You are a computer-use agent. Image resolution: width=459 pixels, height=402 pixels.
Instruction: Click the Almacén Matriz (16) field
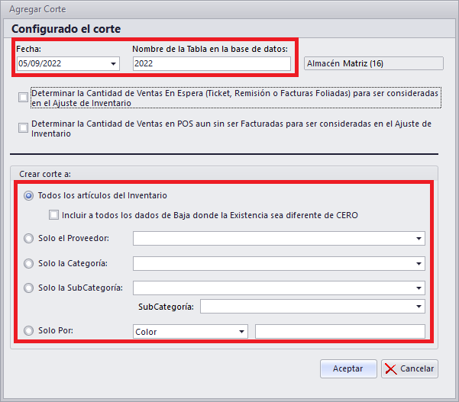point(373,64)
